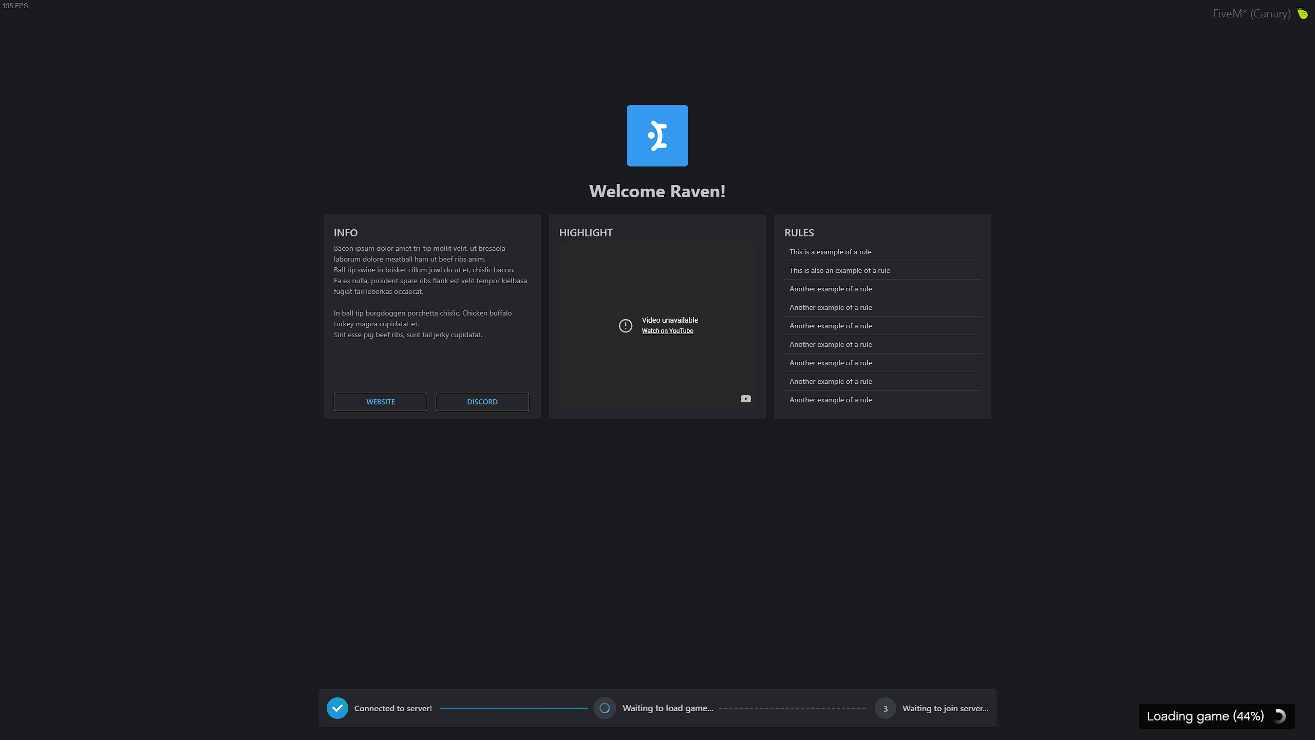Viewport: 1315px width, 740px height.
Task: Click the rule This is also an example
Action: pos(839,270)
